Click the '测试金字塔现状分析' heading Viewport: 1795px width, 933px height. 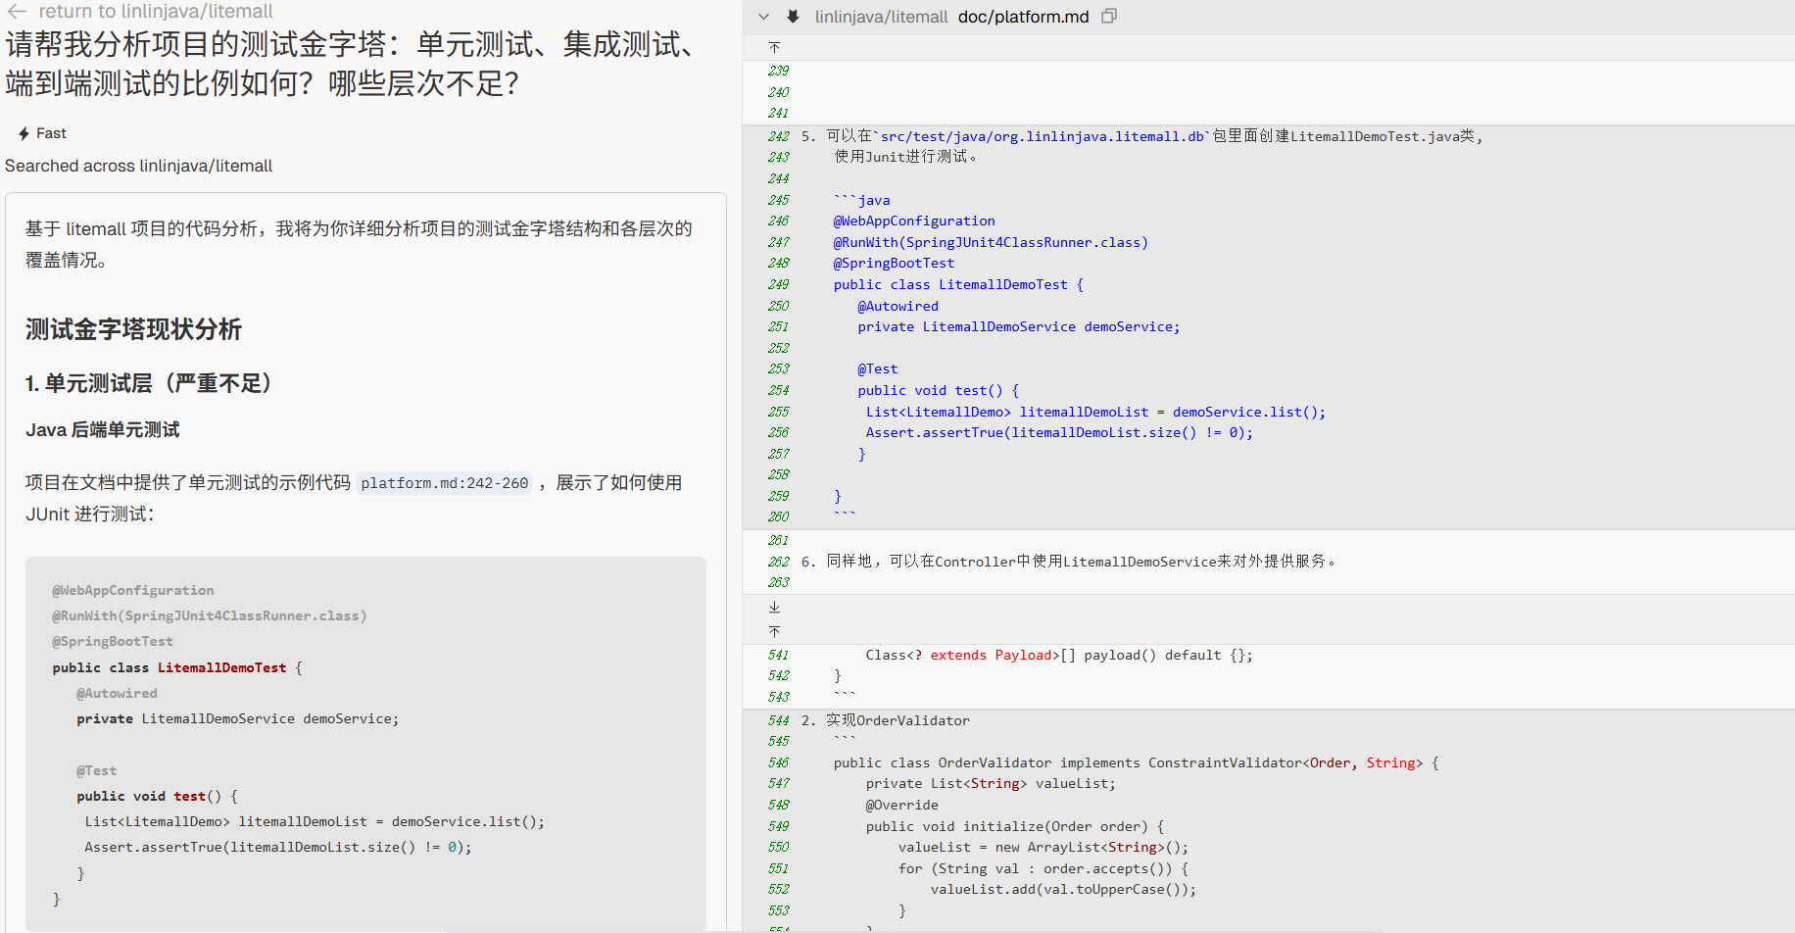coord(133,329)
